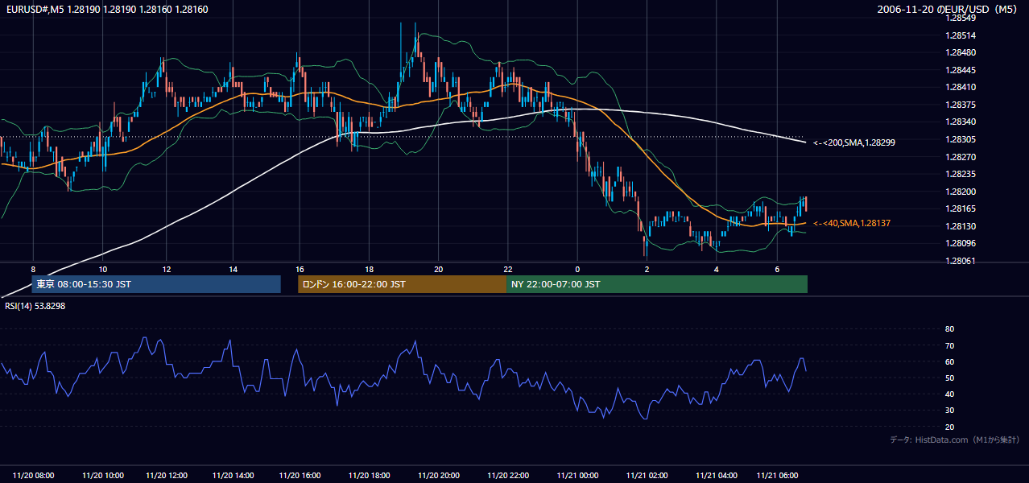
Task: Click the 11/20 16:00 time label
Action: tap(299, 476)
